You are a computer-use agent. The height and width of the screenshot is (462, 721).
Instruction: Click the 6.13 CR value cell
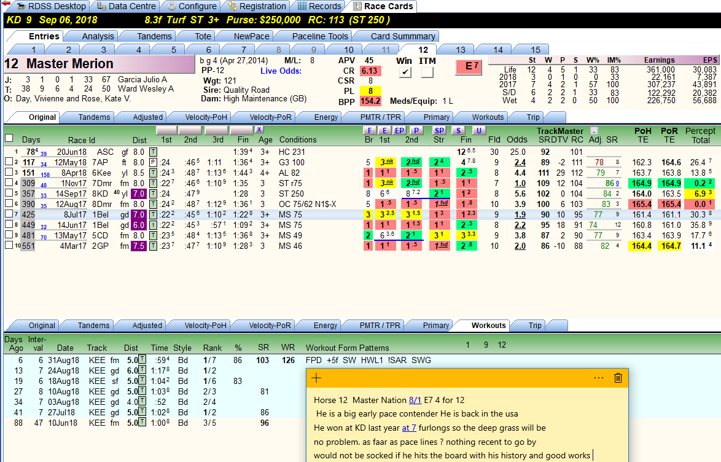[370, 71]
